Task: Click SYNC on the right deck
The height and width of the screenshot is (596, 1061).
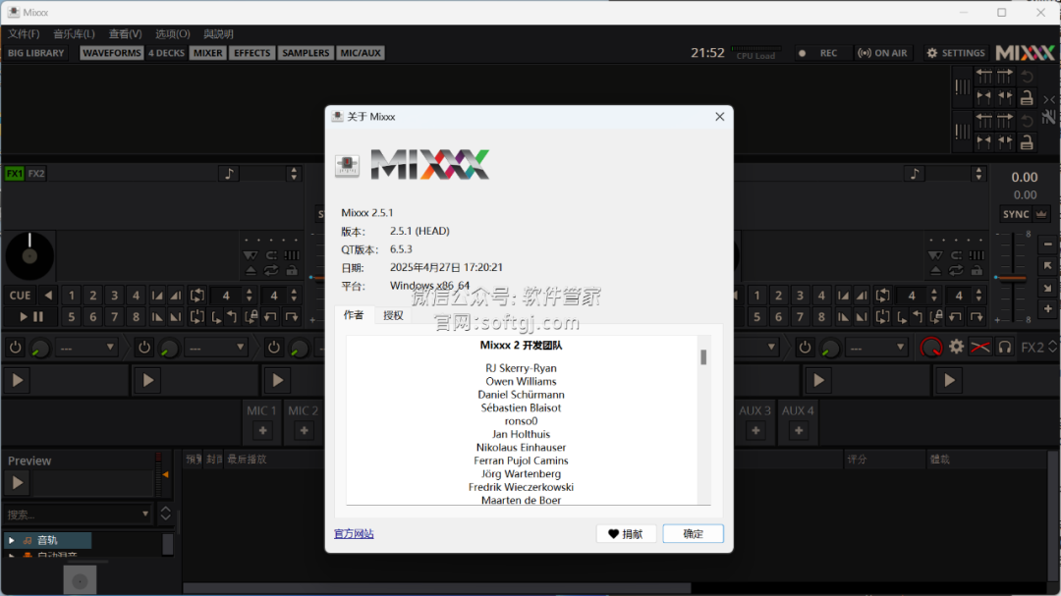Action: click(x=1016, y=214)
